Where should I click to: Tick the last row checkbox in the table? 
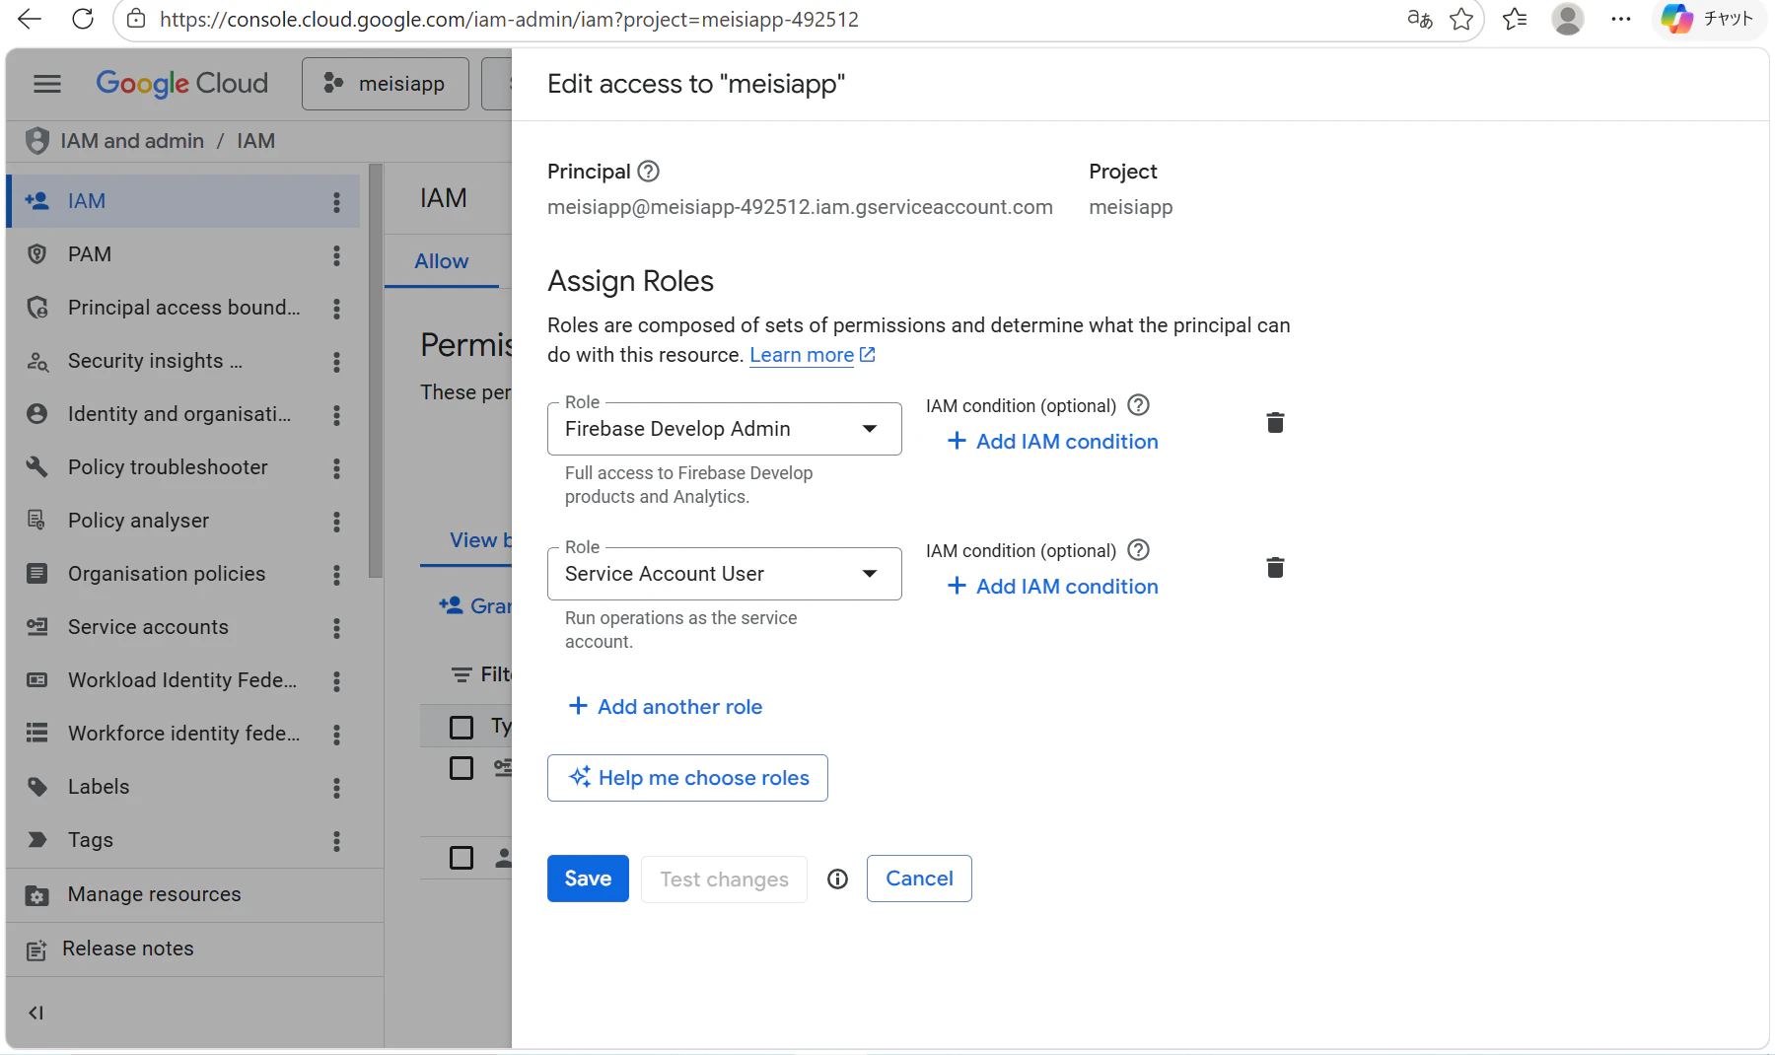461,858
